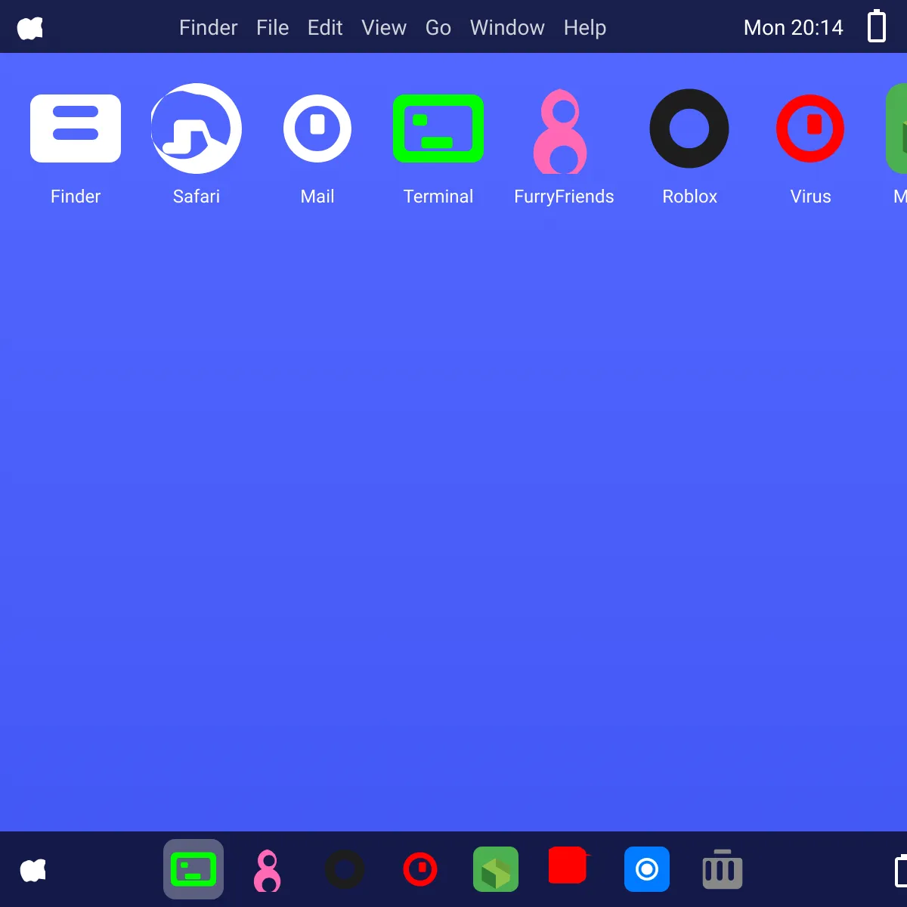Open the Window menu
Image resolution: width=907 pixels, height=907 pixels.
click(507, 28)
